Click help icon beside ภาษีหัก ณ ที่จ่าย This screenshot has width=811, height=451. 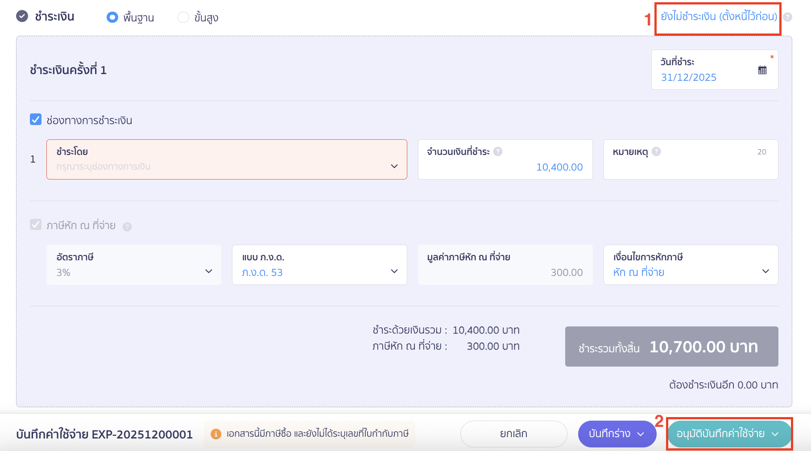pyautogui.click(x=127, y=227)
